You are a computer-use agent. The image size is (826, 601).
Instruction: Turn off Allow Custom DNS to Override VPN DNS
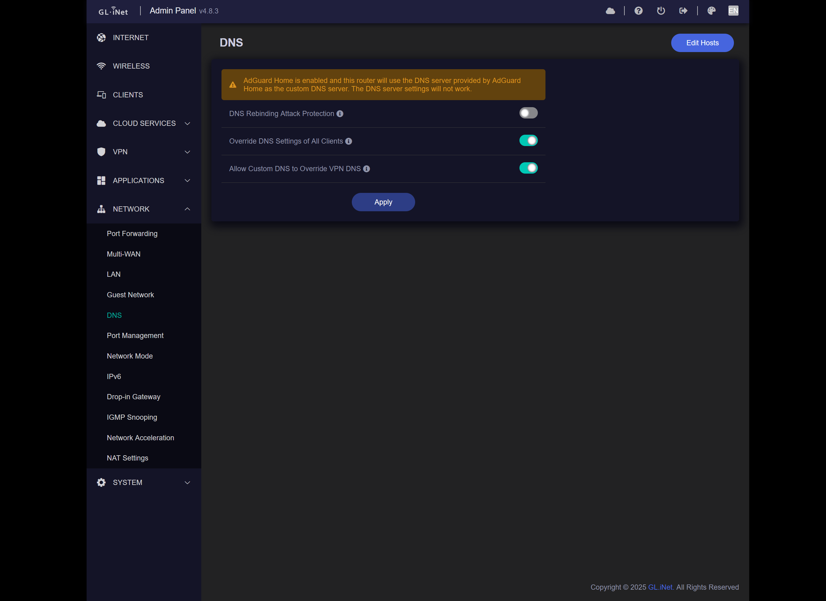click(528, 168)
